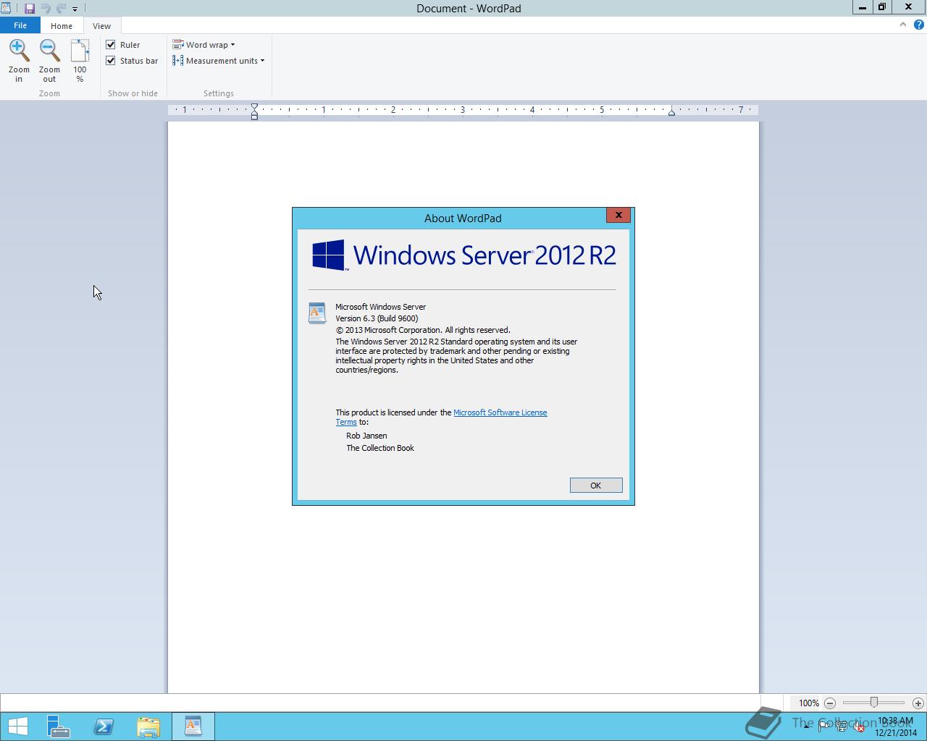Click the 100% zoom level text in status bar
This screenshot has height=741, width=927.
(809, 703)
